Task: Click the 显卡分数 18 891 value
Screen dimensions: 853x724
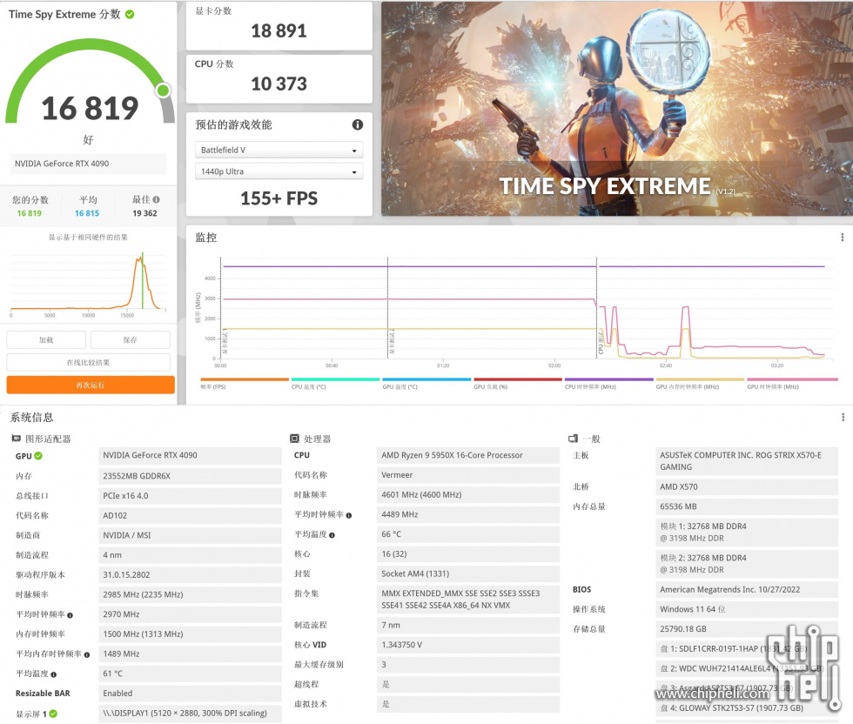Action: (x=279, y=31)
